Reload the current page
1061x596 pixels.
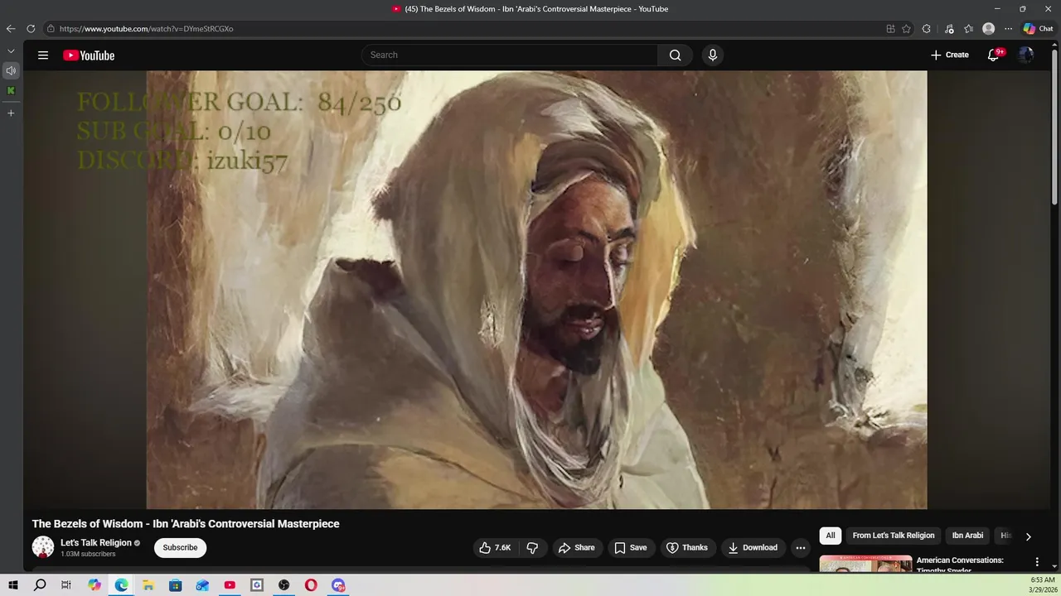coord(31,28)
